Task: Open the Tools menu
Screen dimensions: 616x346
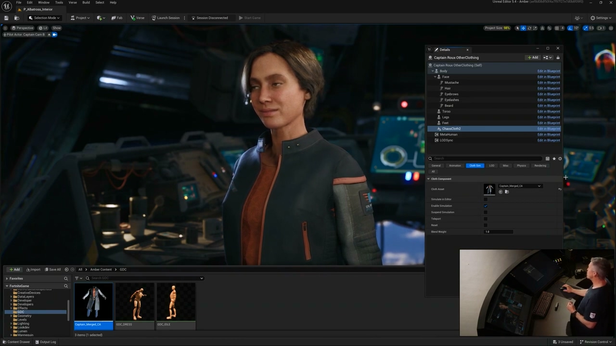Action: click(x=59, y=2)
